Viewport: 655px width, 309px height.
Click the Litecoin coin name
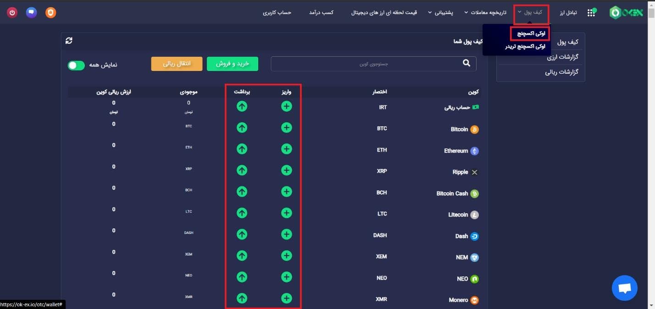tap(458, 215)
